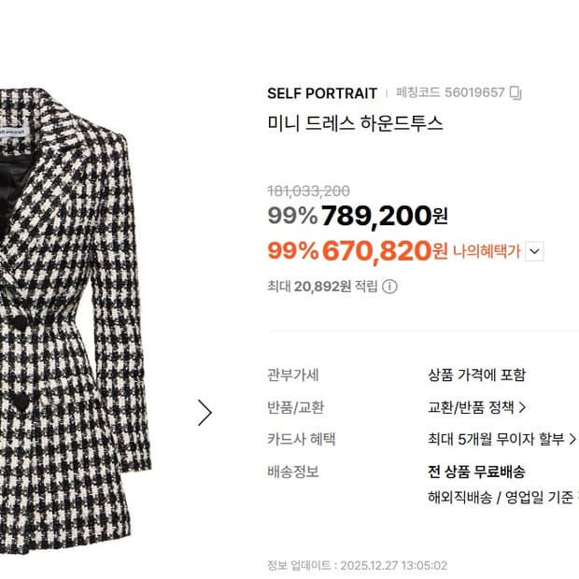Open the SELF PORTRAIT brand page

click(322, 93)
